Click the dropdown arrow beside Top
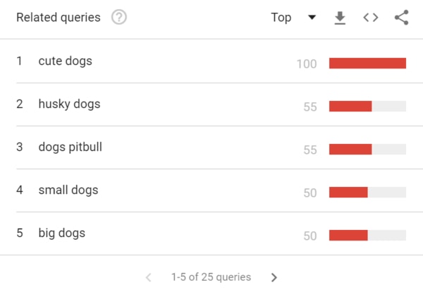 click(x=312, y=18)
